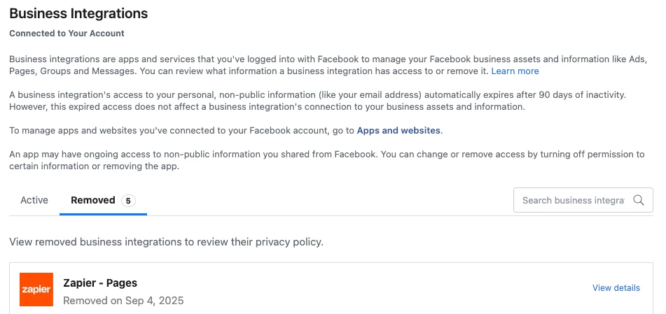Open View details for Zapier - Pages
This screenshot has height=314, width=666.
[616, 287]
